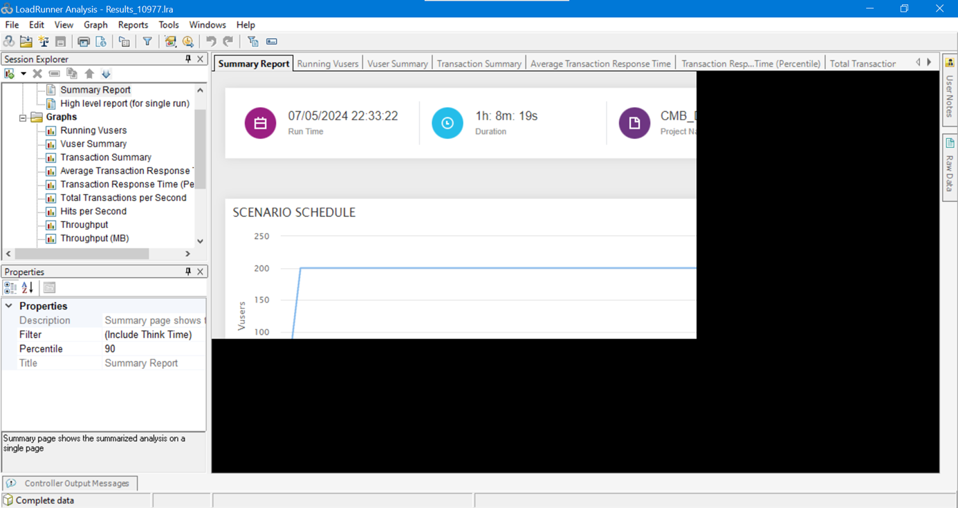Open Controller Output Messages at the bottom
This screenshot has width=958, height=508.
[70, 483]
